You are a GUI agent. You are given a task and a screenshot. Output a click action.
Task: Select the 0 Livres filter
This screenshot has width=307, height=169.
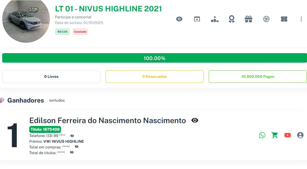click(51, 77)
